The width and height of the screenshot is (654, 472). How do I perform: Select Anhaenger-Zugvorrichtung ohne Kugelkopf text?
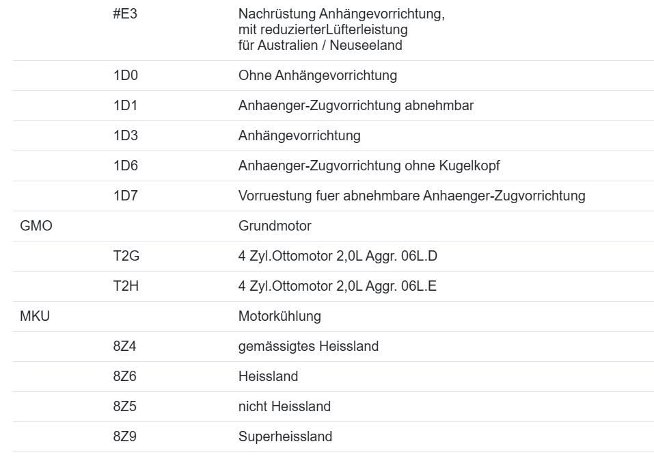373,166
